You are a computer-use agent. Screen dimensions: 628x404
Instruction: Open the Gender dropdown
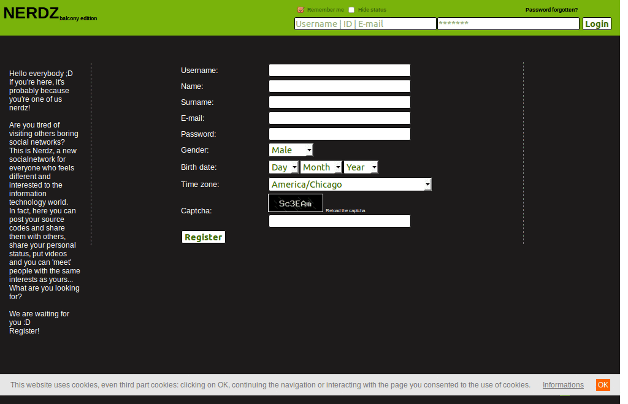pos(291,150)
